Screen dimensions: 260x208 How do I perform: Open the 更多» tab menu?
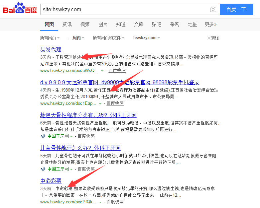tap(210, 25)
